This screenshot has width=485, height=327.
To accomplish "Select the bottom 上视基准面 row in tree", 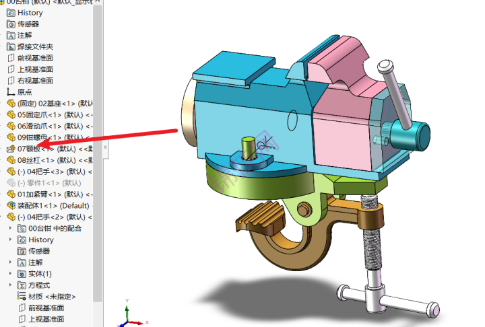I will pyautogui.click(x=42, y=320).
